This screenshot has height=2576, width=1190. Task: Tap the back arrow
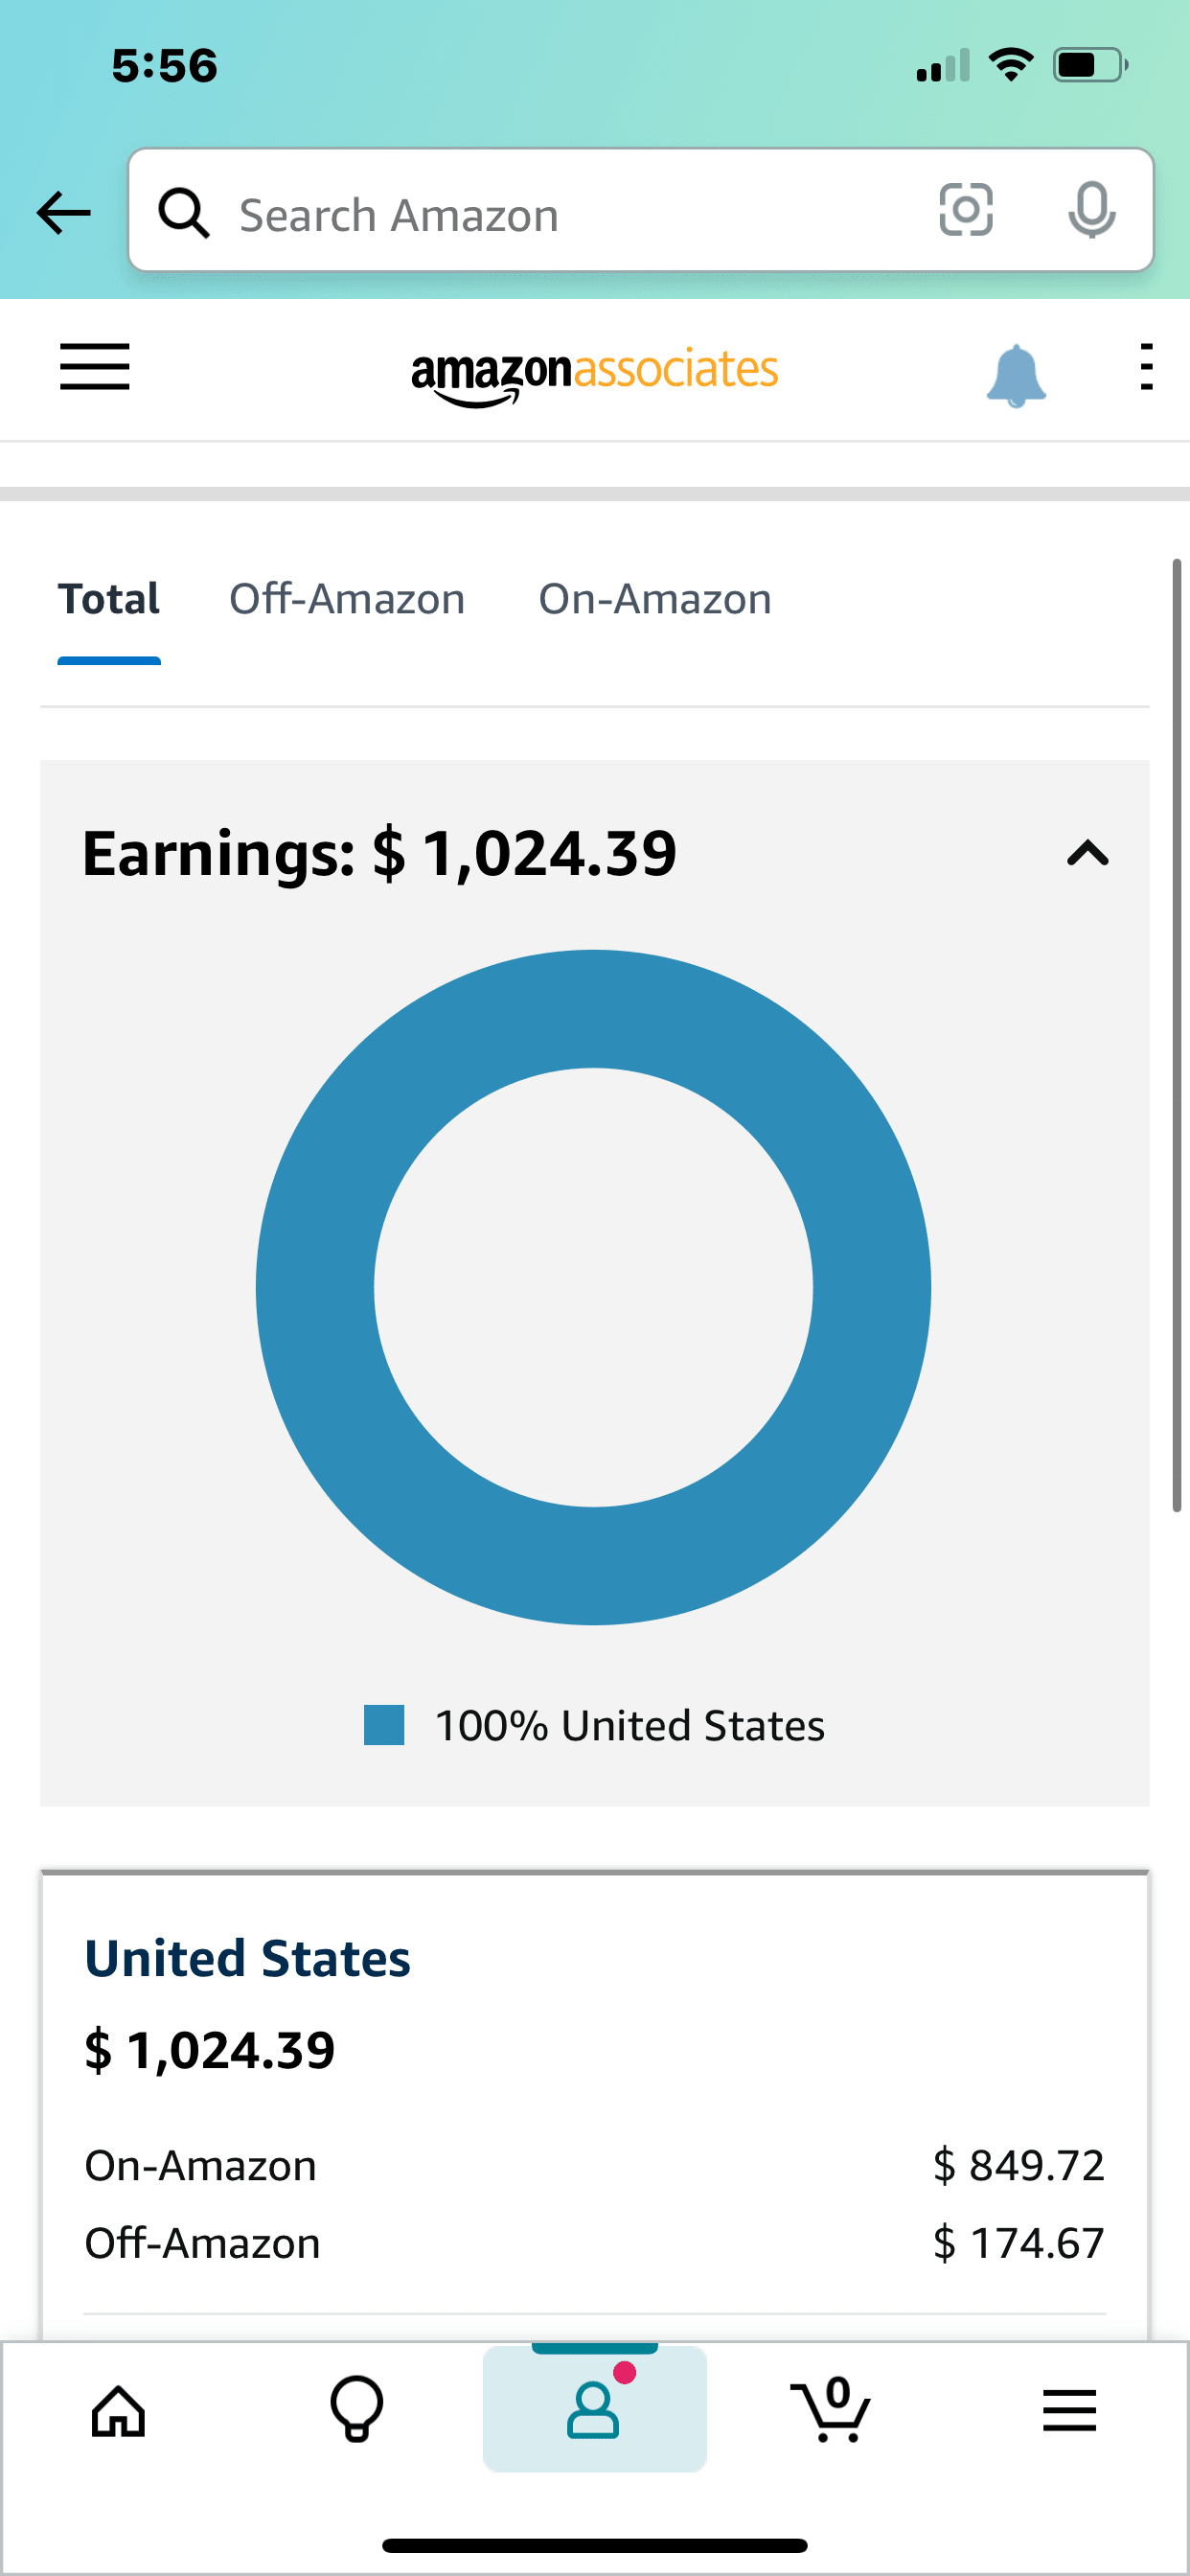point(63,213)
